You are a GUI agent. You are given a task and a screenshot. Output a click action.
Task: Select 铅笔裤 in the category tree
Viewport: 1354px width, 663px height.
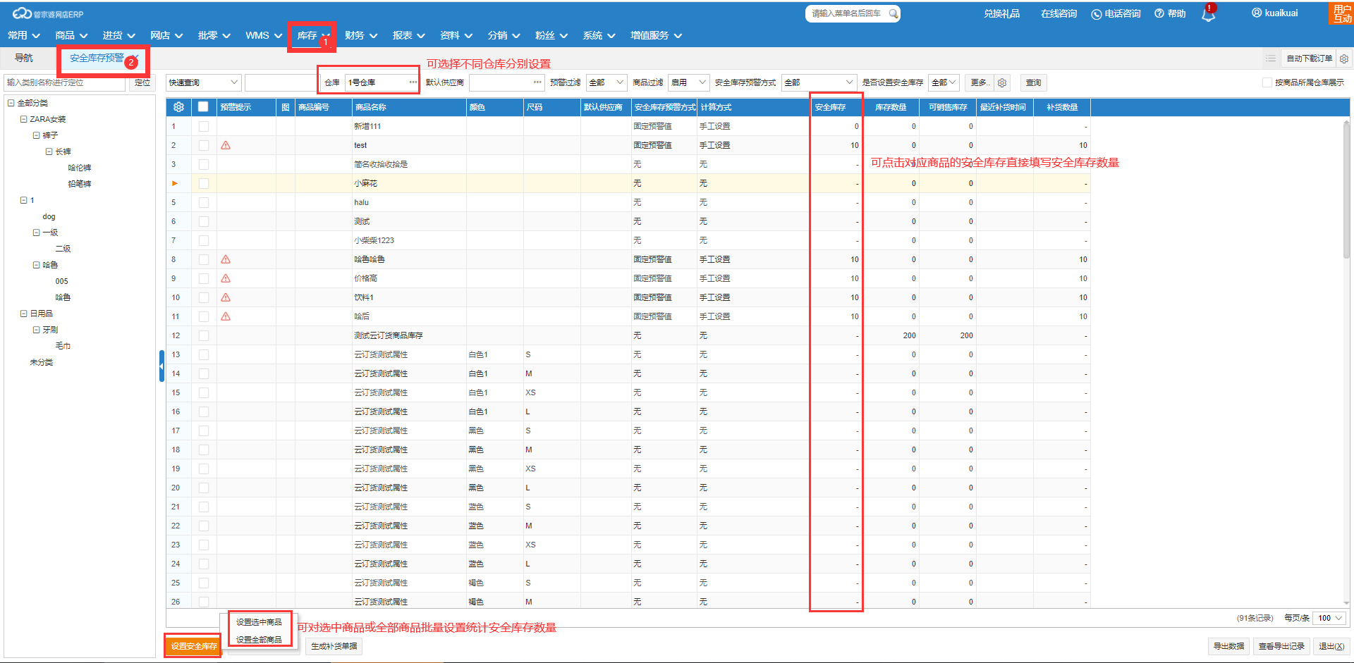[80, 184]
